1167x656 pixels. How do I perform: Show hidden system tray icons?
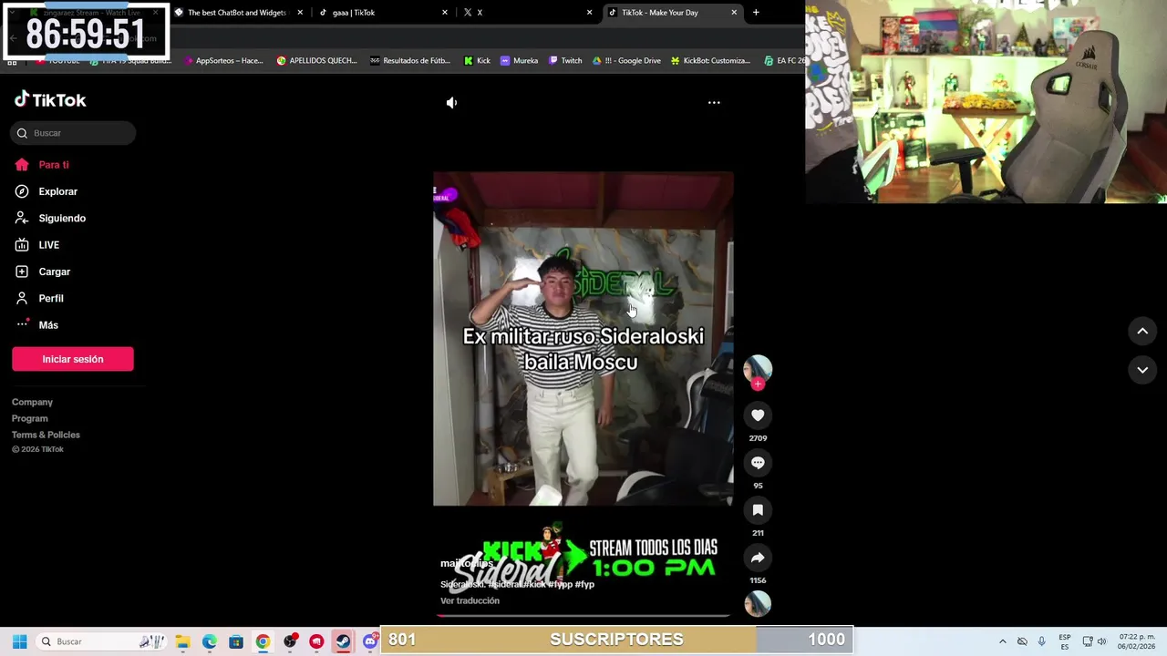[1003, 641]
